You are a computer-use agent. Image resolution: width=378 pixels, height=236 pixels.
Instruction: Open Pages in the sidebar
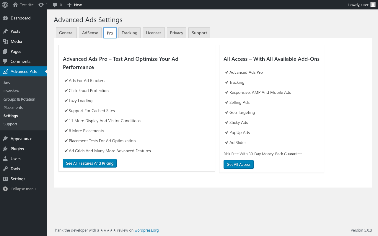16,51
